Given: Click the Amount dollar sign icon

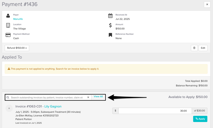Looking at the screenshot, I should click(110, 25).
